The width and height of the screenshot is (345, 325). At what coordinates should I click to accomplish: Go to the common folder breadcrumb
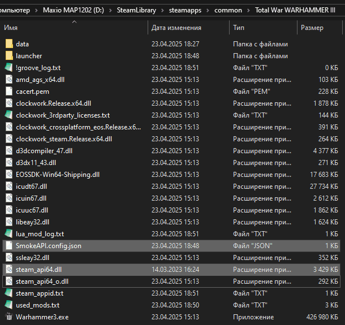pyautogui.click(x=228, y=10)
